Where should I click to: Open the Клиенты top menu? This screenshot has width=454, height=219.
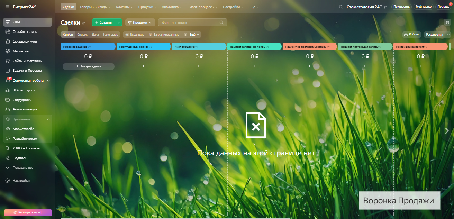pyautogui.click(x=124, y=7)
